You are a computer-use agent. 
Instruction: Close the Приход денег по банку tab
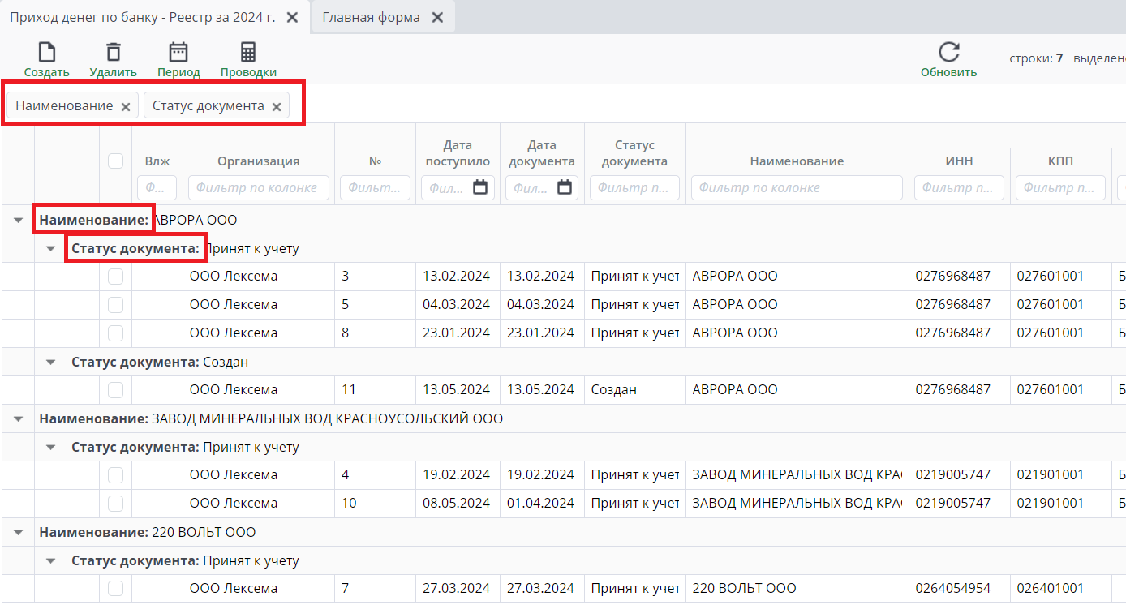coord(293,17)
